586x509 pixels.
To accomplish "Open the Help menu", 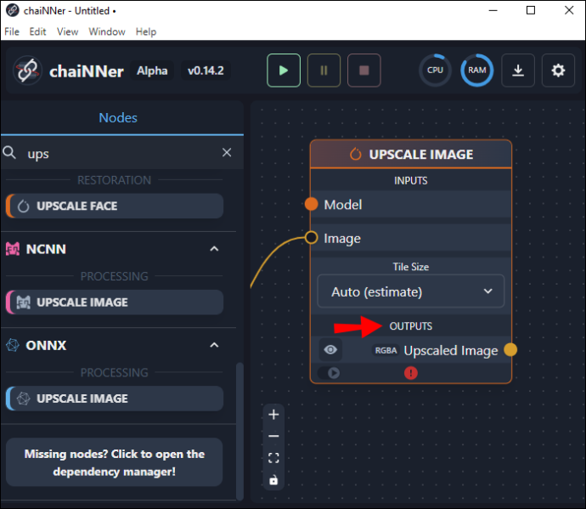I will 146,31.
